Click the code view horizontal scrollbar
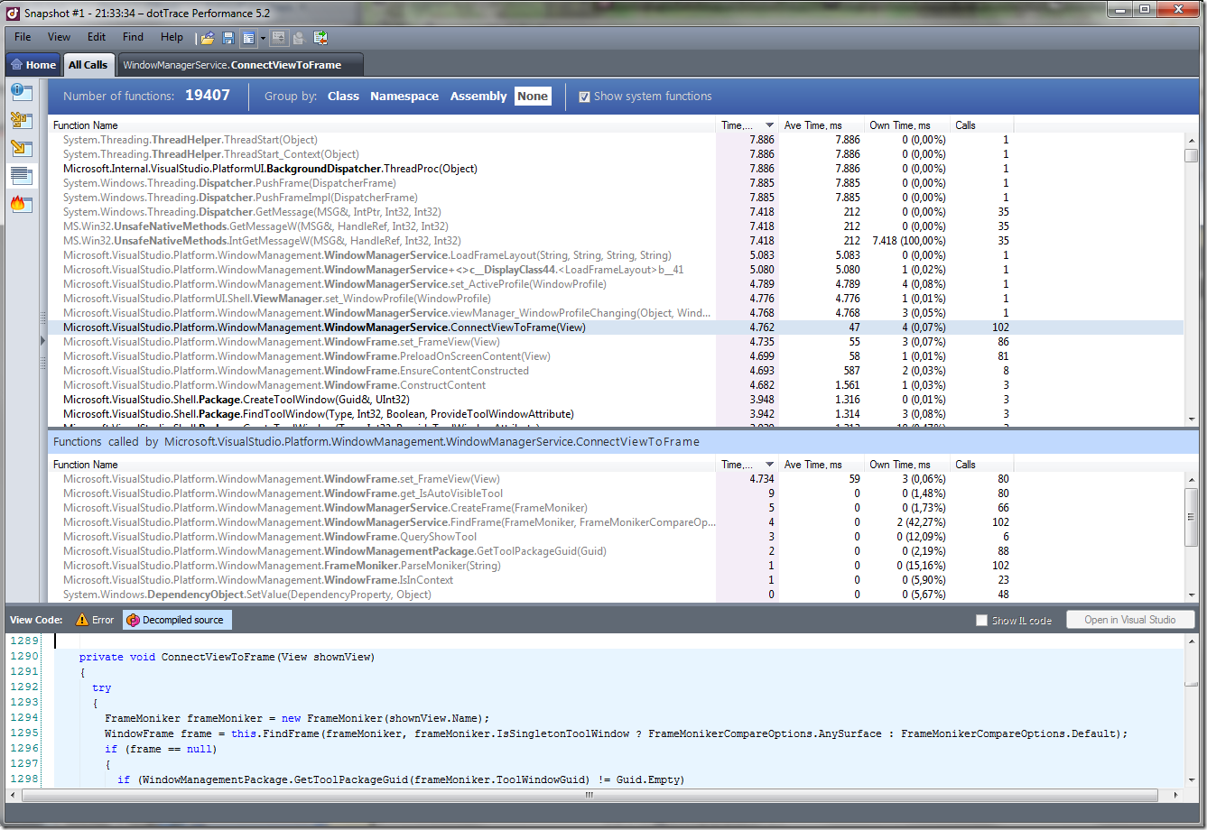Screen dimensions: 1207x830 tap(588, 796)
